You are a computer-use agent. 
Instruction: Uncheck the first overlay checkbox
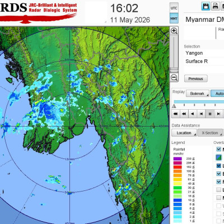[218, 149]
